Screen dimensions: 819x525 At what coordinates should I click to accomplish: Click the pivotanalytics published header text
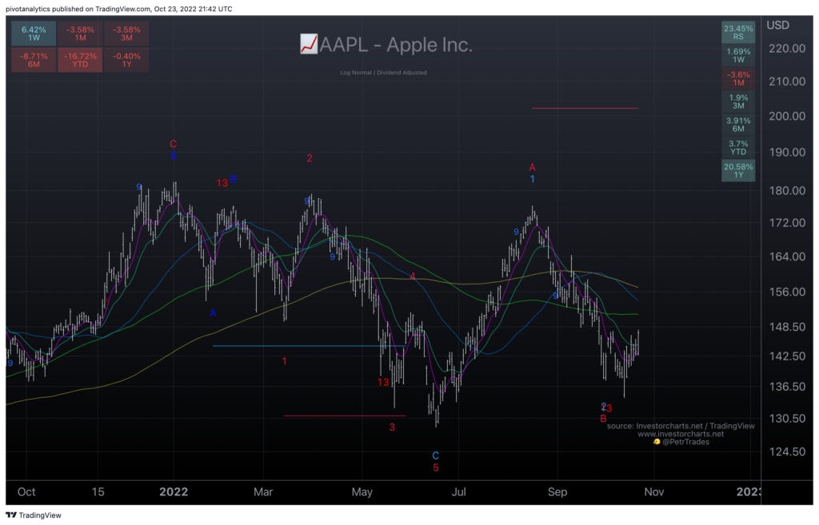coord(119,9)
